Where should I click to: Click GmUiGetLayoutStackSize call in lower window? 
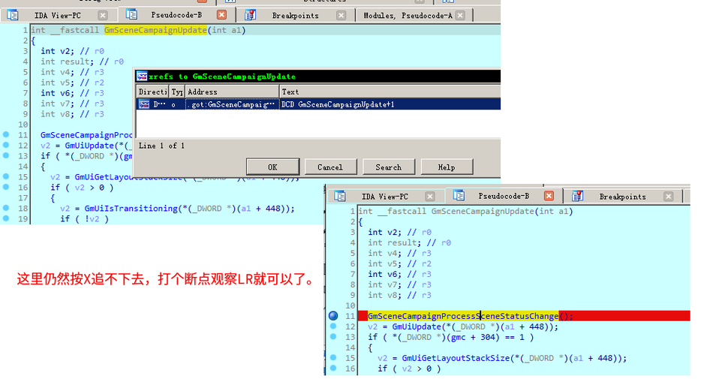pos(456,358)
